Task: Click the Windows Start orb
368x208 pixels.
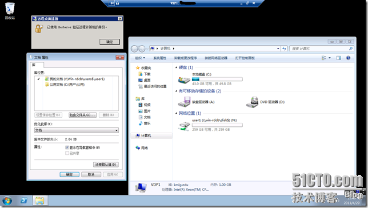Action: [7, 201]
